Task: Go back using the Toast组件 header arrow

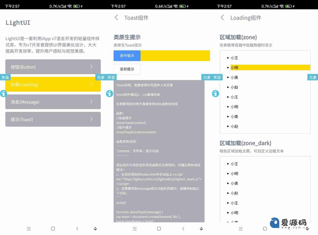Action: tap(116, 18)
